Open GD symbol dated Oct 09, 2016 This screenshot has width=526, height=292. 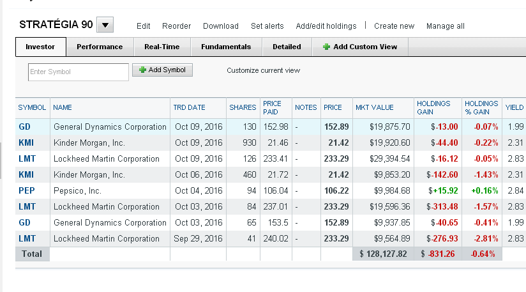[x=24, y=127]
